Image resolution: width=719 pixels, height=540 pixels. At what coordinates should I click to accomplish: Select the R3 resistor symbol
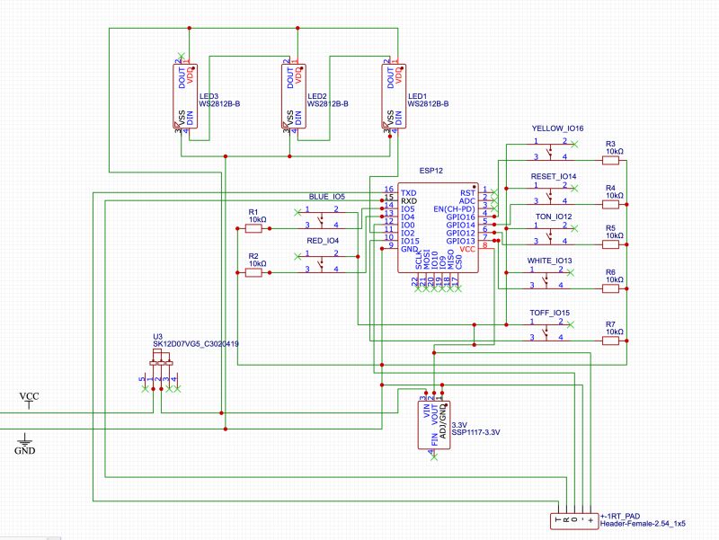click(610, 161)
